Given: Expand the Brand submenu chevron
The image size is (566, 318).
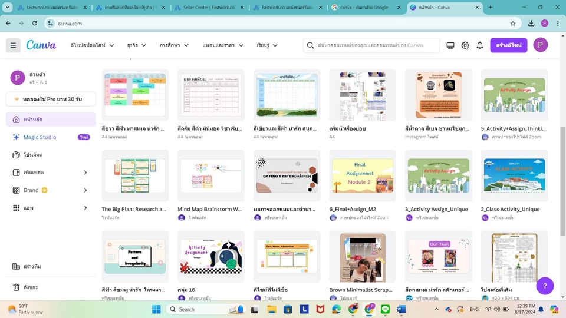Looking at the screenshot, I should click(x=85, y=190).
